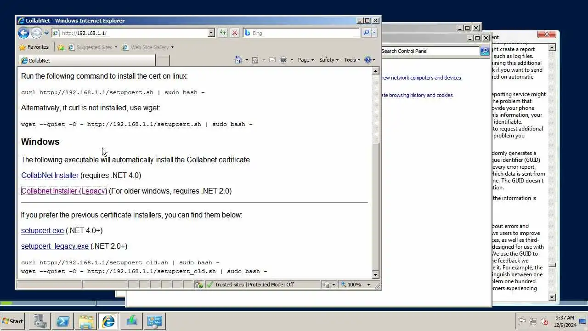Open Windows Explorer folder taskbar icon
Viewport: 588px width, 331px height.
click(x=85, y=321)
